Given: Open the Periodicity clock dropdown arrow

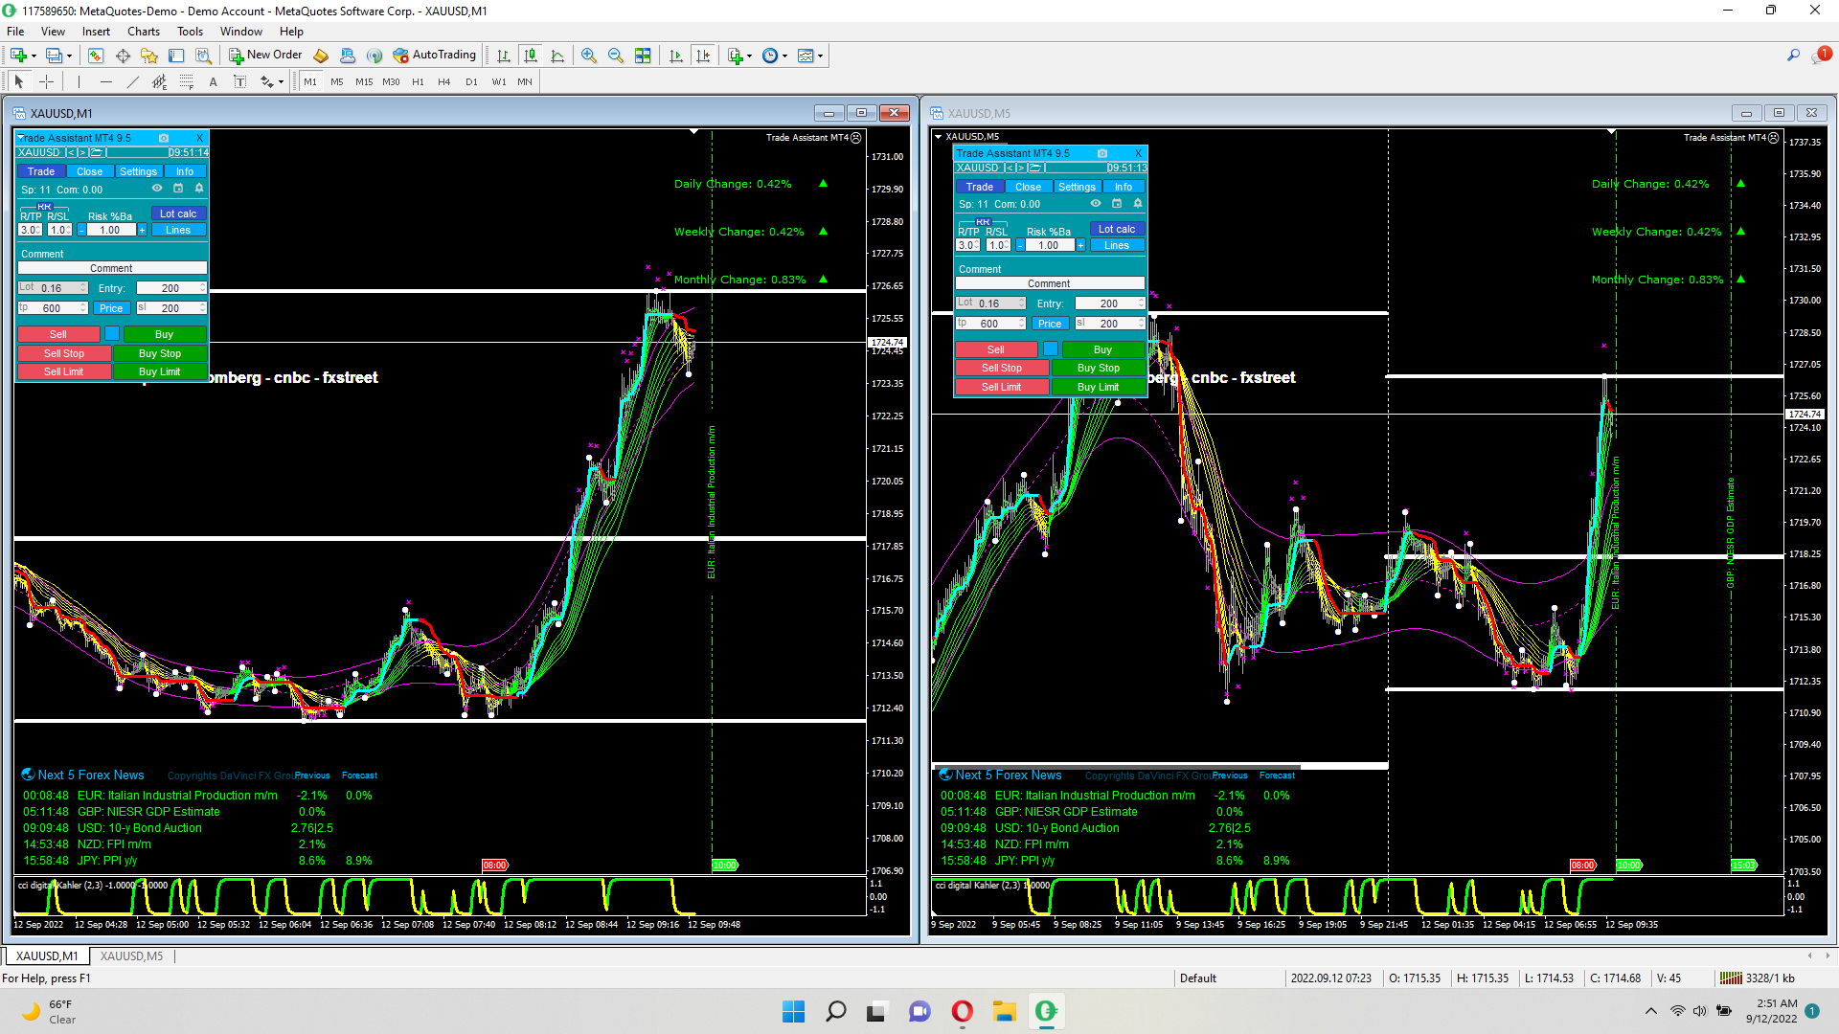Looking at the screenshot, I should click(x=785, y=56).
